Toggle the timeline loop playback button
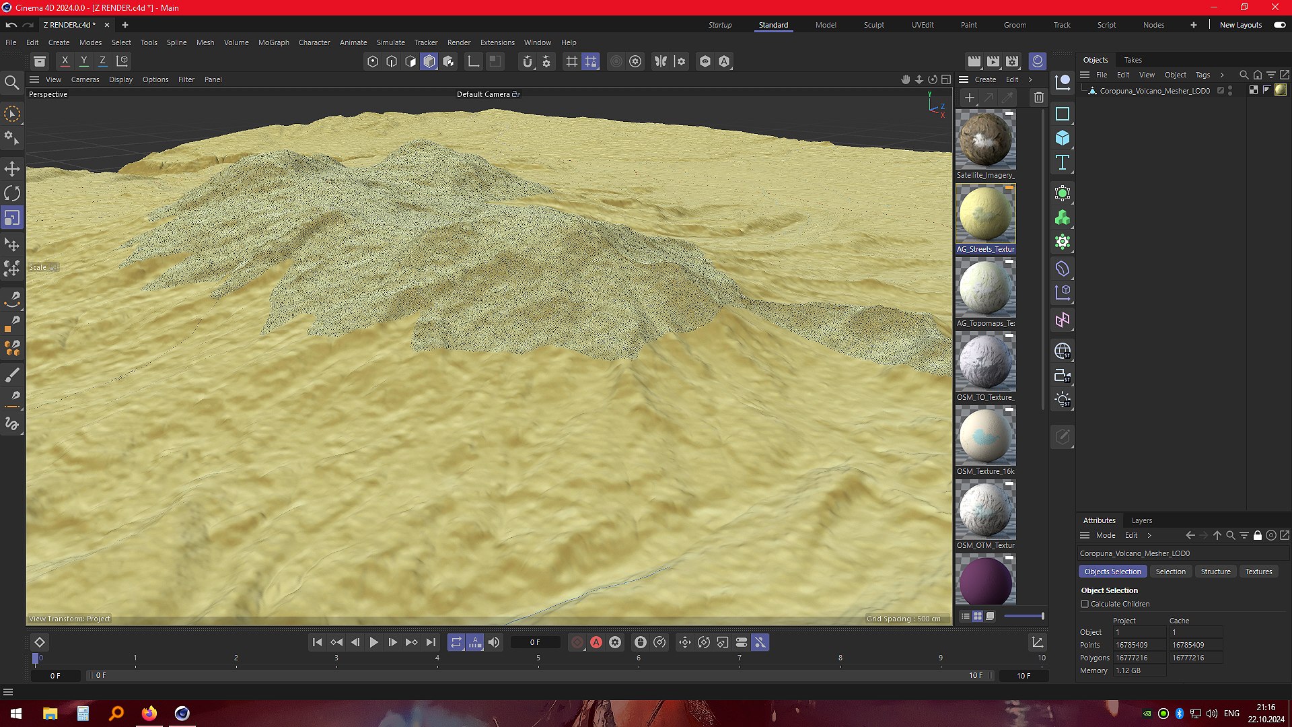Image resolution: width=1292 pixels, height=727 pixels. pos(456,642)
